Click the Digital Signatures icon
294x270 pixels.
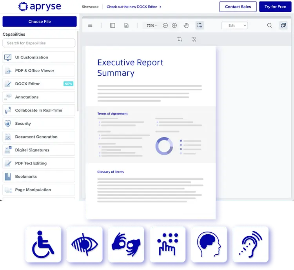click(8, 150)
